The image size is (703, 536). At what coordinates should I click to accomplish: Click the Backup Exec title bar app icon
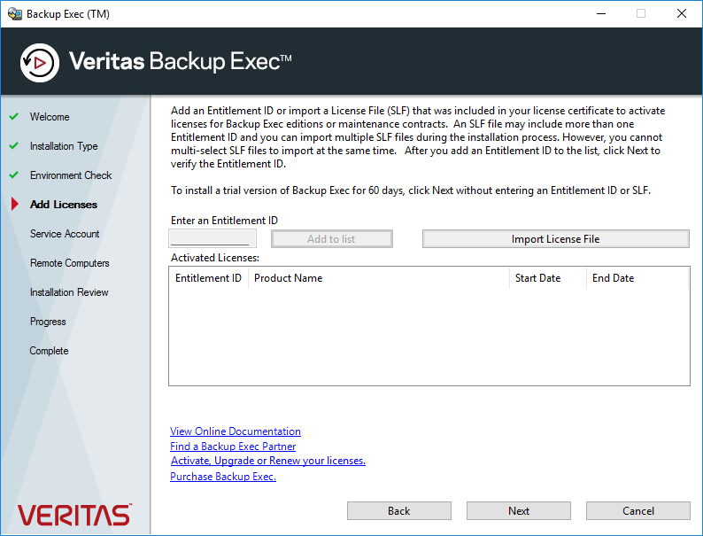14,14
